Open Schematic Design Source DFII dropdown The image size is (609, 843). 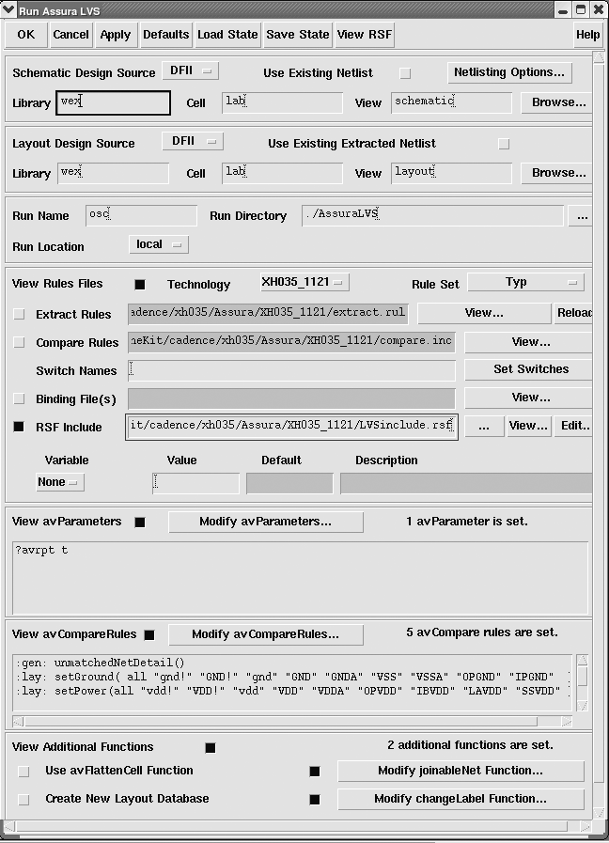tap(190, 71)
